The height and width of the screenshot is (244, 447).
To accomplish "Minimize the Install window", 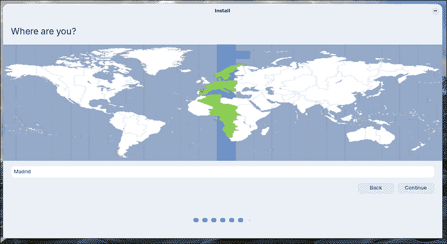I will 435,11.
